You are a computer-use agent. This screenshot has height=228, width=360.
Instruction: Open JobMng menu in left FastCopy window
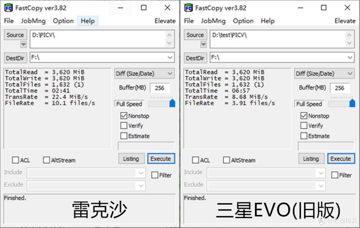coord(33,21)
